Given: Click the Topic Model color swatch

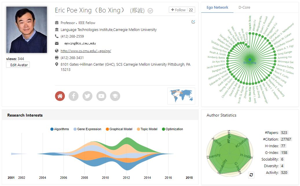Looking at the screenshot, I should point(138,129).
